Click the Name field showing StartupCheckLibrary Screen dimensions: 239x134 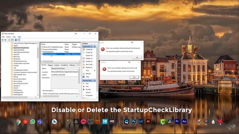point(65,68)
